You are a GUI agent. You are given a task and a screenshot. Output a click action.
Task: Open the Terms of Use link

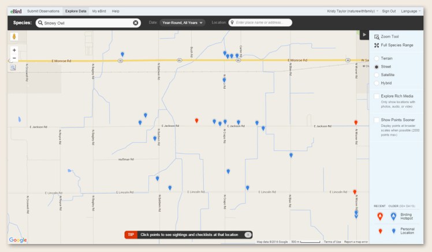(332, 242)
